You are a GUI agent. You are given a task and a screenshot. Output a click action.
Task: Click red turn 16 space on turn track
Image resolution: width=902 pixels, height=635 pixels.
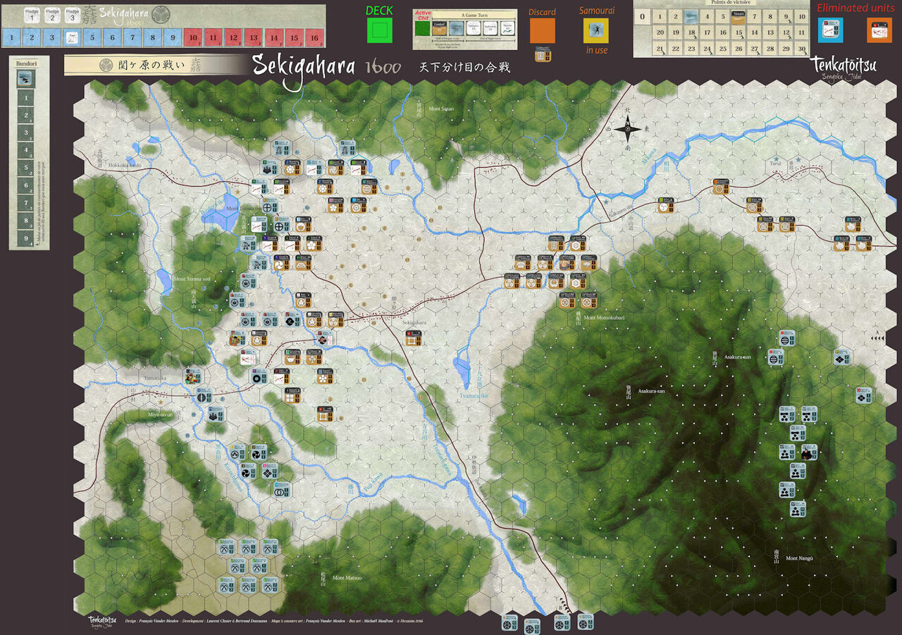coord(316,38)
